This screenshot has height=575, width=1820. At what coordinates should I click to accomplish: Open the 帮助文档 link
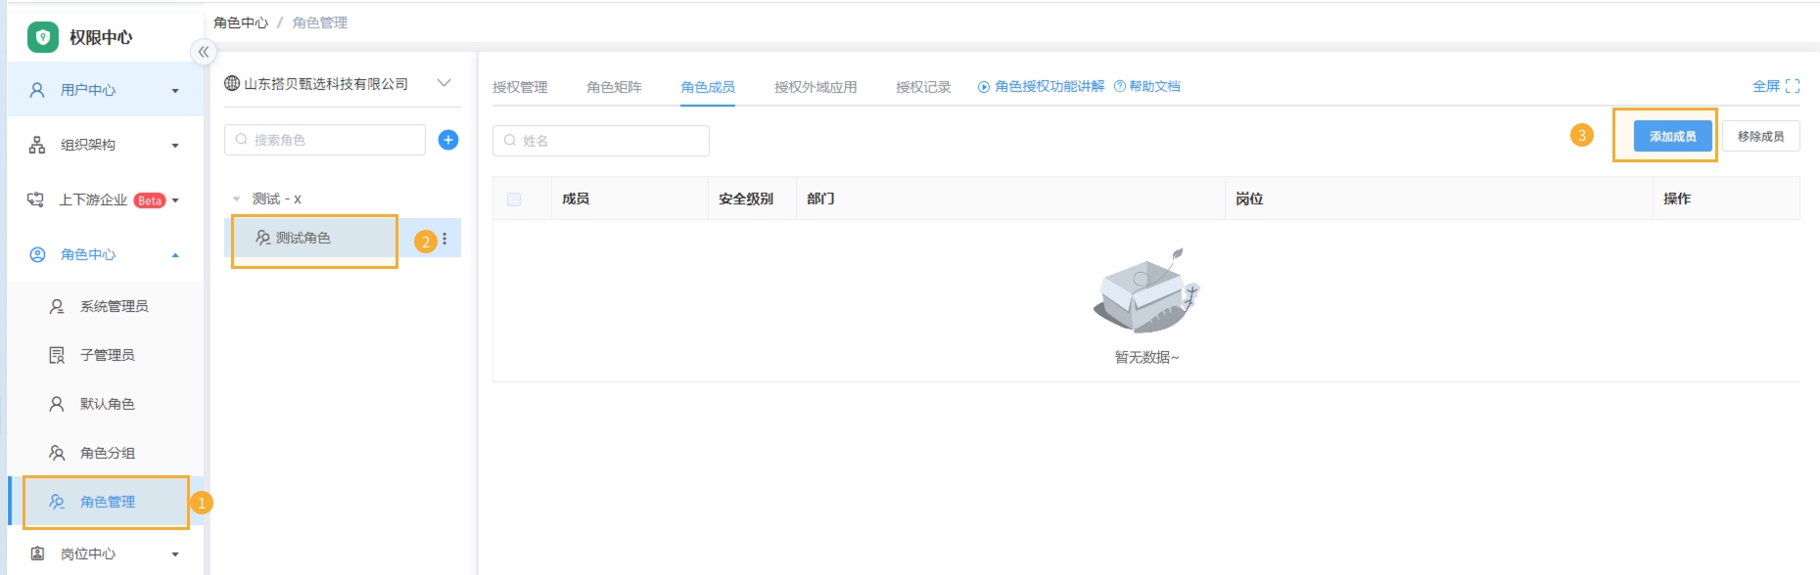(x=1154, y=86)
